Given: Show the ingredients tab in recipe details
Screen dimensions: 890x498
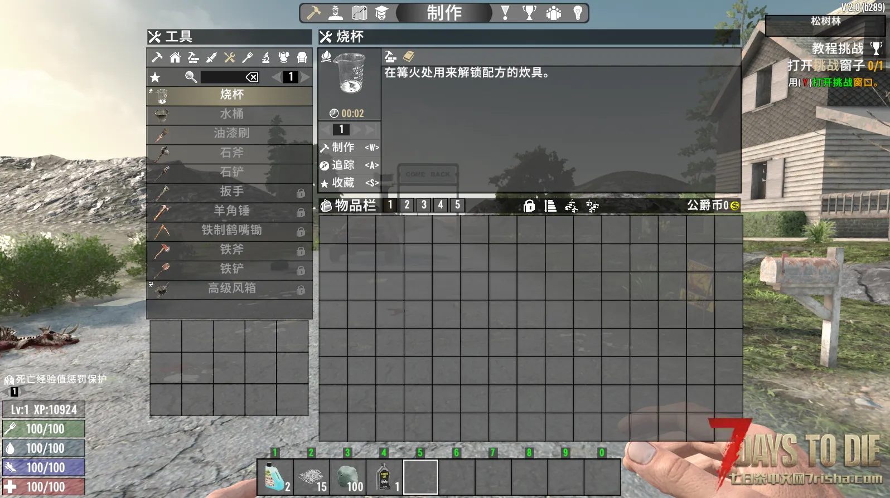Looking at the screenshot, I should (391, 57).
